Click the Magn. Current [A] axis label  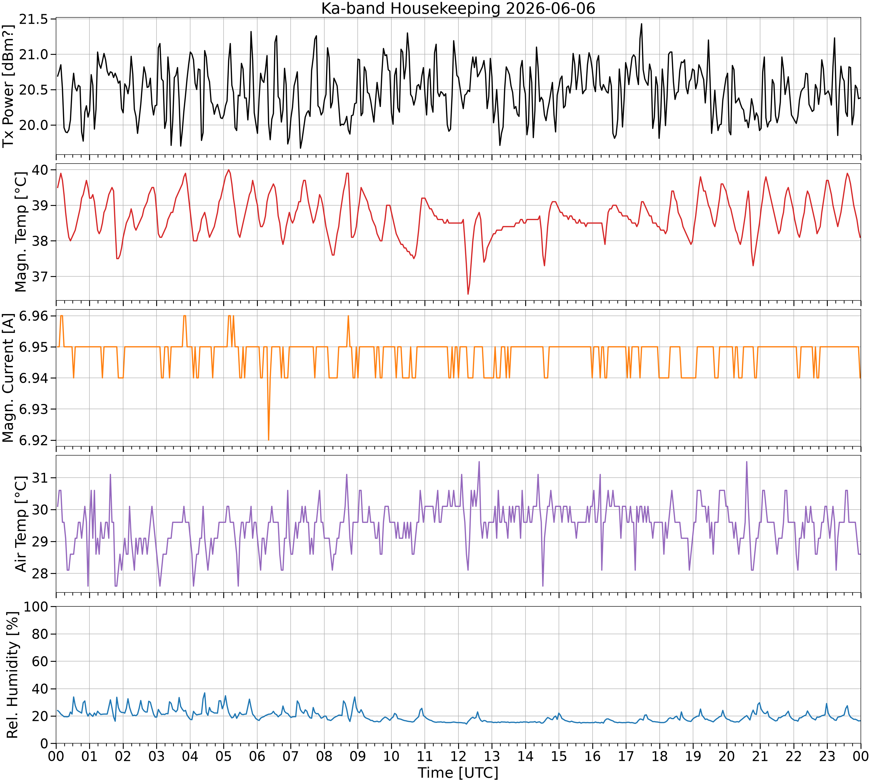point(8,378)
